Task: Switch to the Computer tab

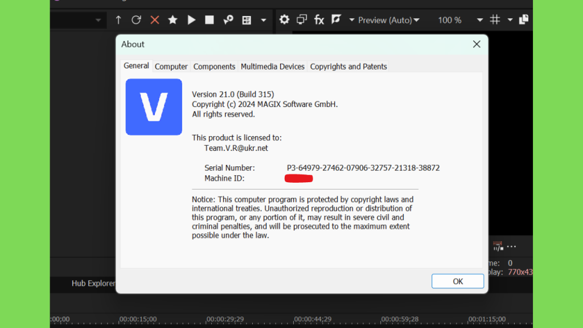Action: pos(171,67)
